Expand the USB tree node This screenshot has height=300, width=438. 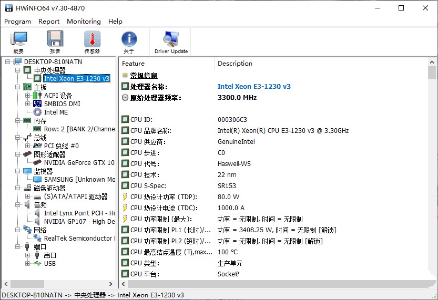coord(27,263)
